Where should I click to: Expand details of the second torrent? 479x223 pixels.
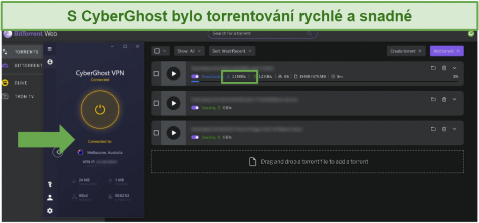[x=455, y=99]
